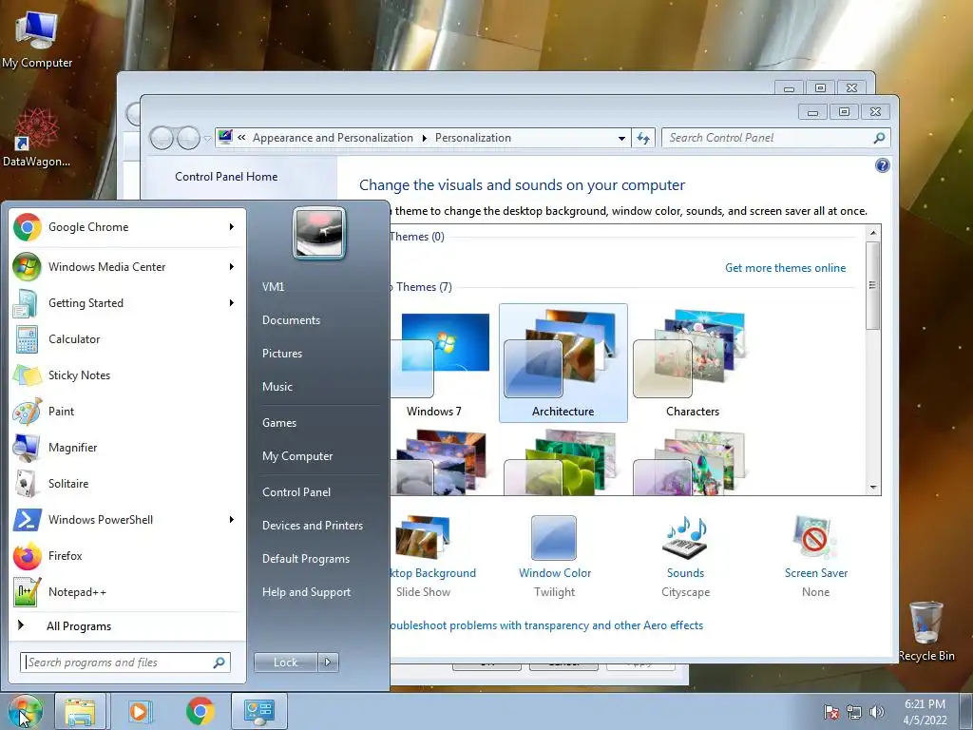Screen dimensions: 973x730
Task: Open the Solitaire game icon
Action: [28, 484]
